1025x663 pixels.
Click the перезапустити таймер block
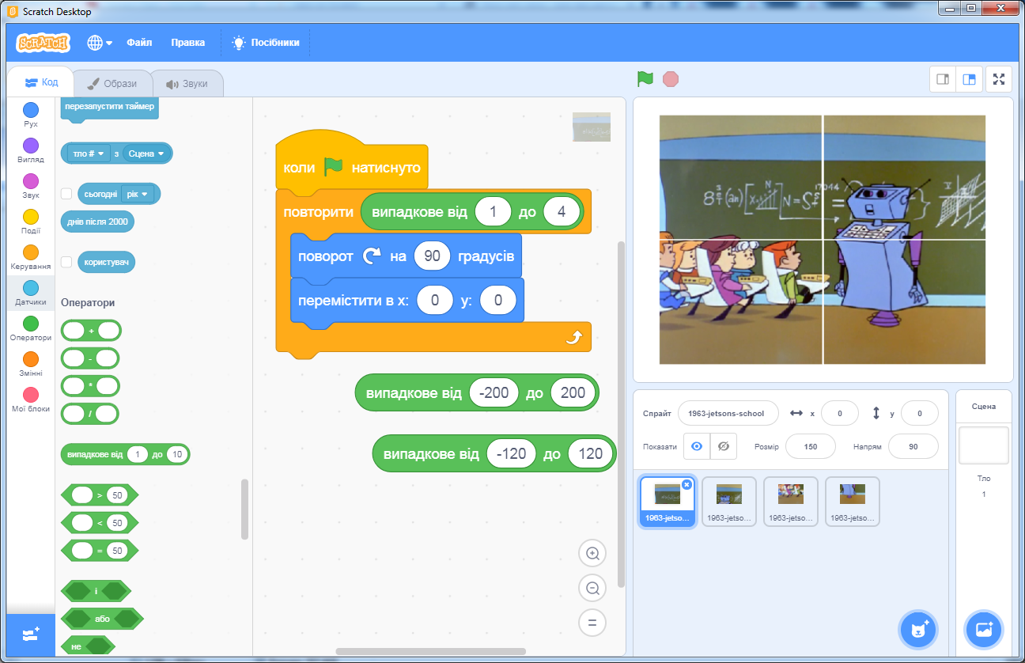110,108
